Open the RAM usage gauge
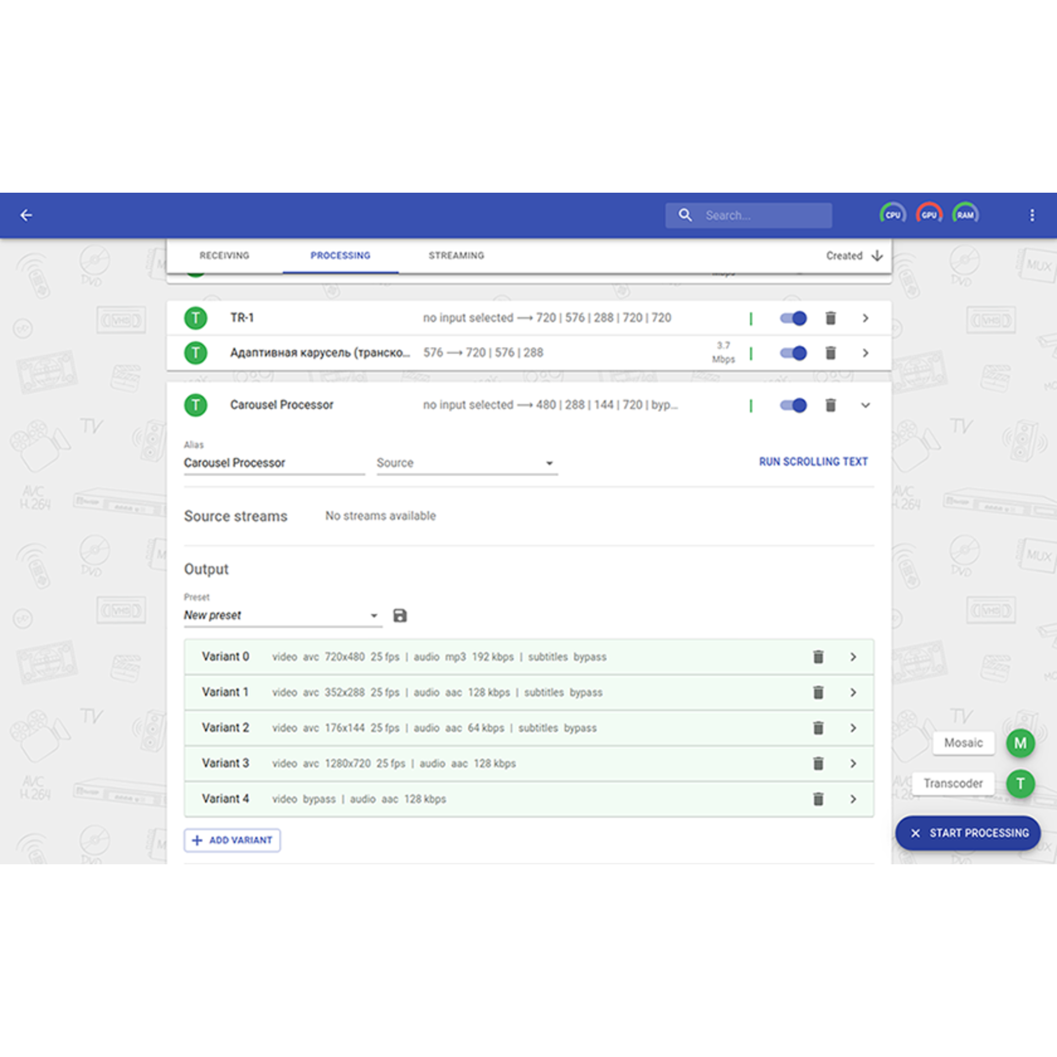The width and height of the screenshot is (1057, 1057). pyautogui.click(x=965, y=215)
